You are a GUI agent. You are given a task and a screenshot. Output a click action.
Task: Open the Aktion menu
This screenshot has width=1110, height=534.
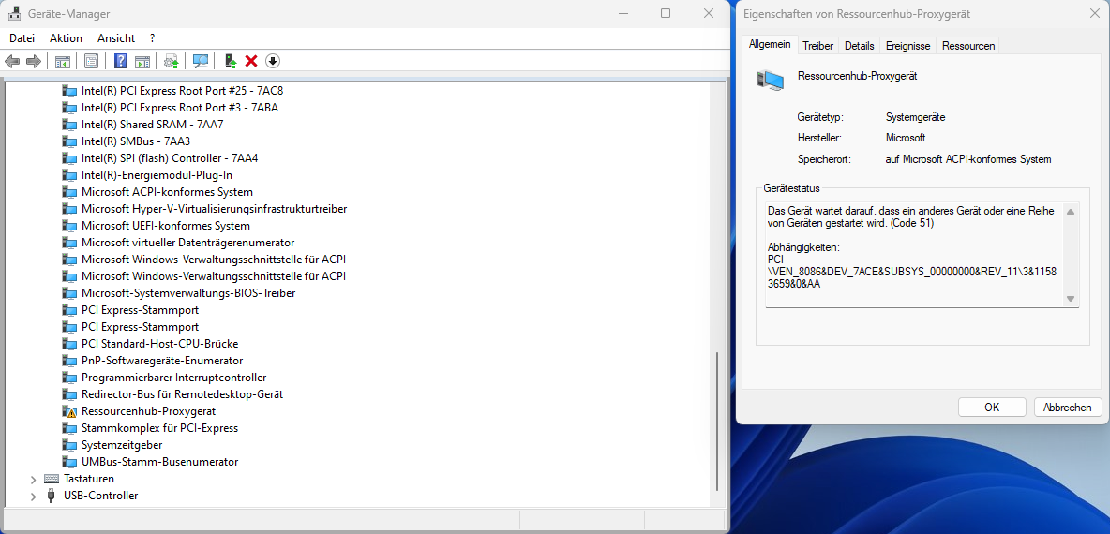click(66, 38)
